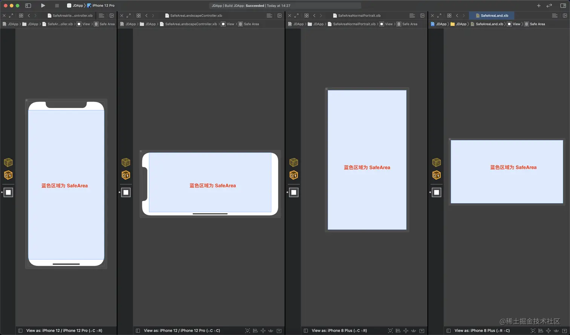Screen dimensions: 570x335
Task: Select the File's Owner cube in the outline strip
Action: click(8, 162)
